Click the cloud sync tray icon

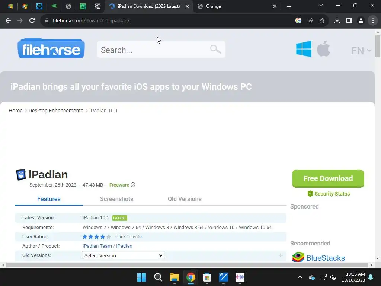[312, 277]
